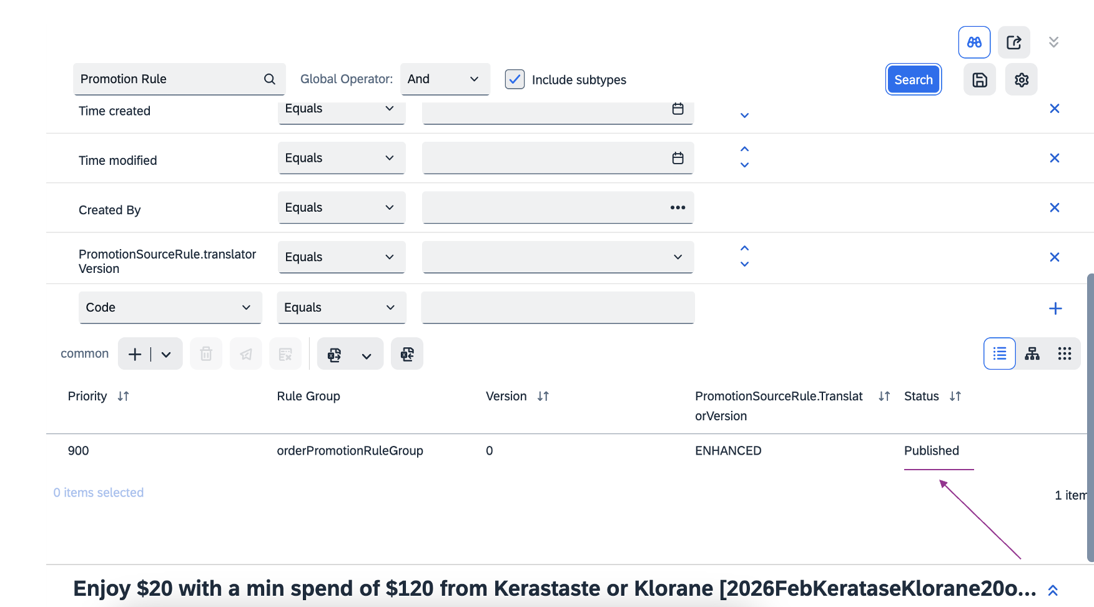Click the Excel import icon in toolbar
Image resolution: width=1094 pixels, height=607 pixels.
407,354
